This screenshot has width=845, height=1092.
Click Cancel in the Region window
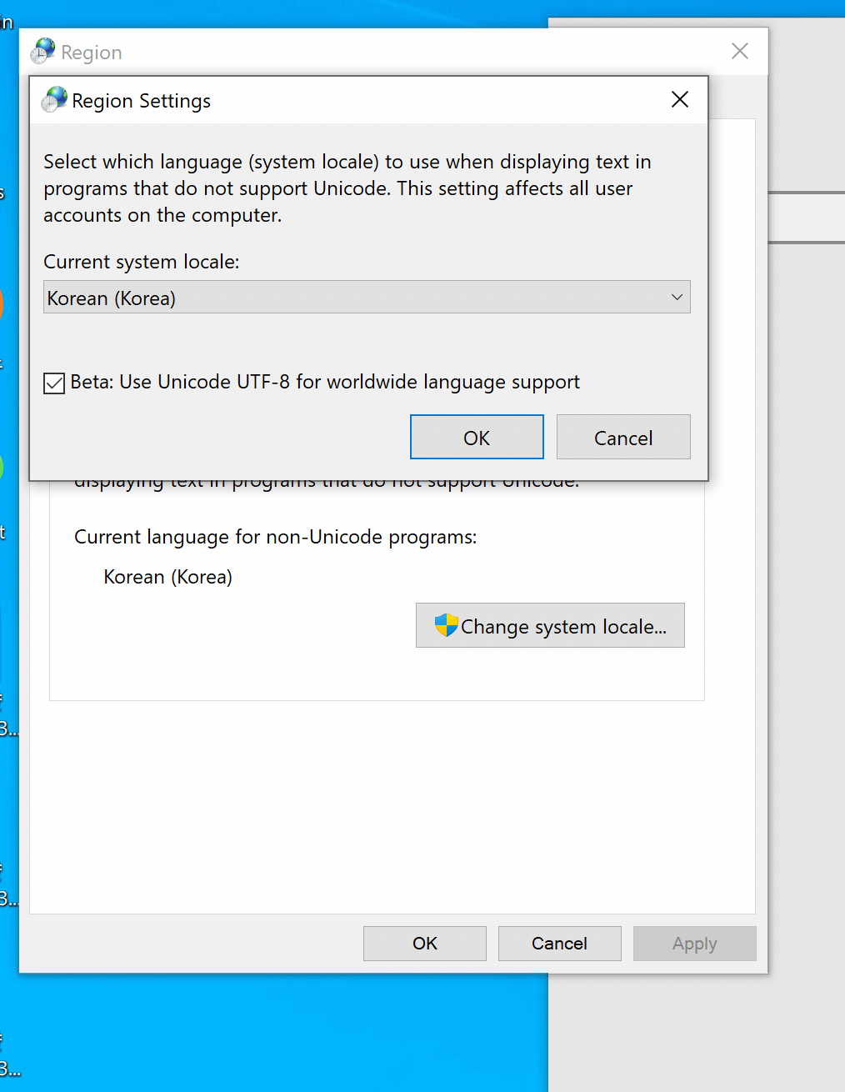(560, 944)
